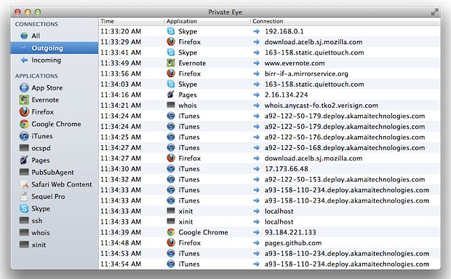Select the Incoming connections filter

coord(47,60)
